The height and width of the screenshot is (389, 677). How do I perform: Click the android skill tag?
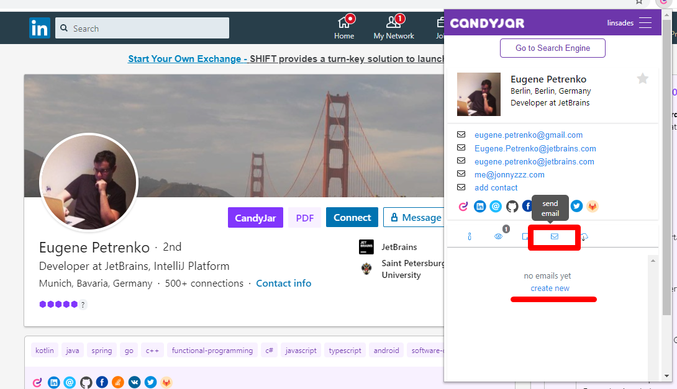pyautogui.click(x=386, y=351)
